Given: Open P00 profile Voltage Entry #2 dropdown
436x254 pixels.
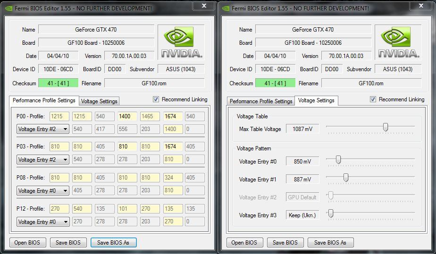Looking at the screenshot, I should (x=43, y=129).
